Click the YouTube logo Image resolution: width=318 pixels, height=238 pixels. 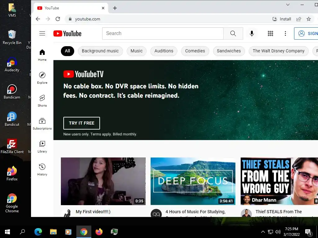pos(67,33)
